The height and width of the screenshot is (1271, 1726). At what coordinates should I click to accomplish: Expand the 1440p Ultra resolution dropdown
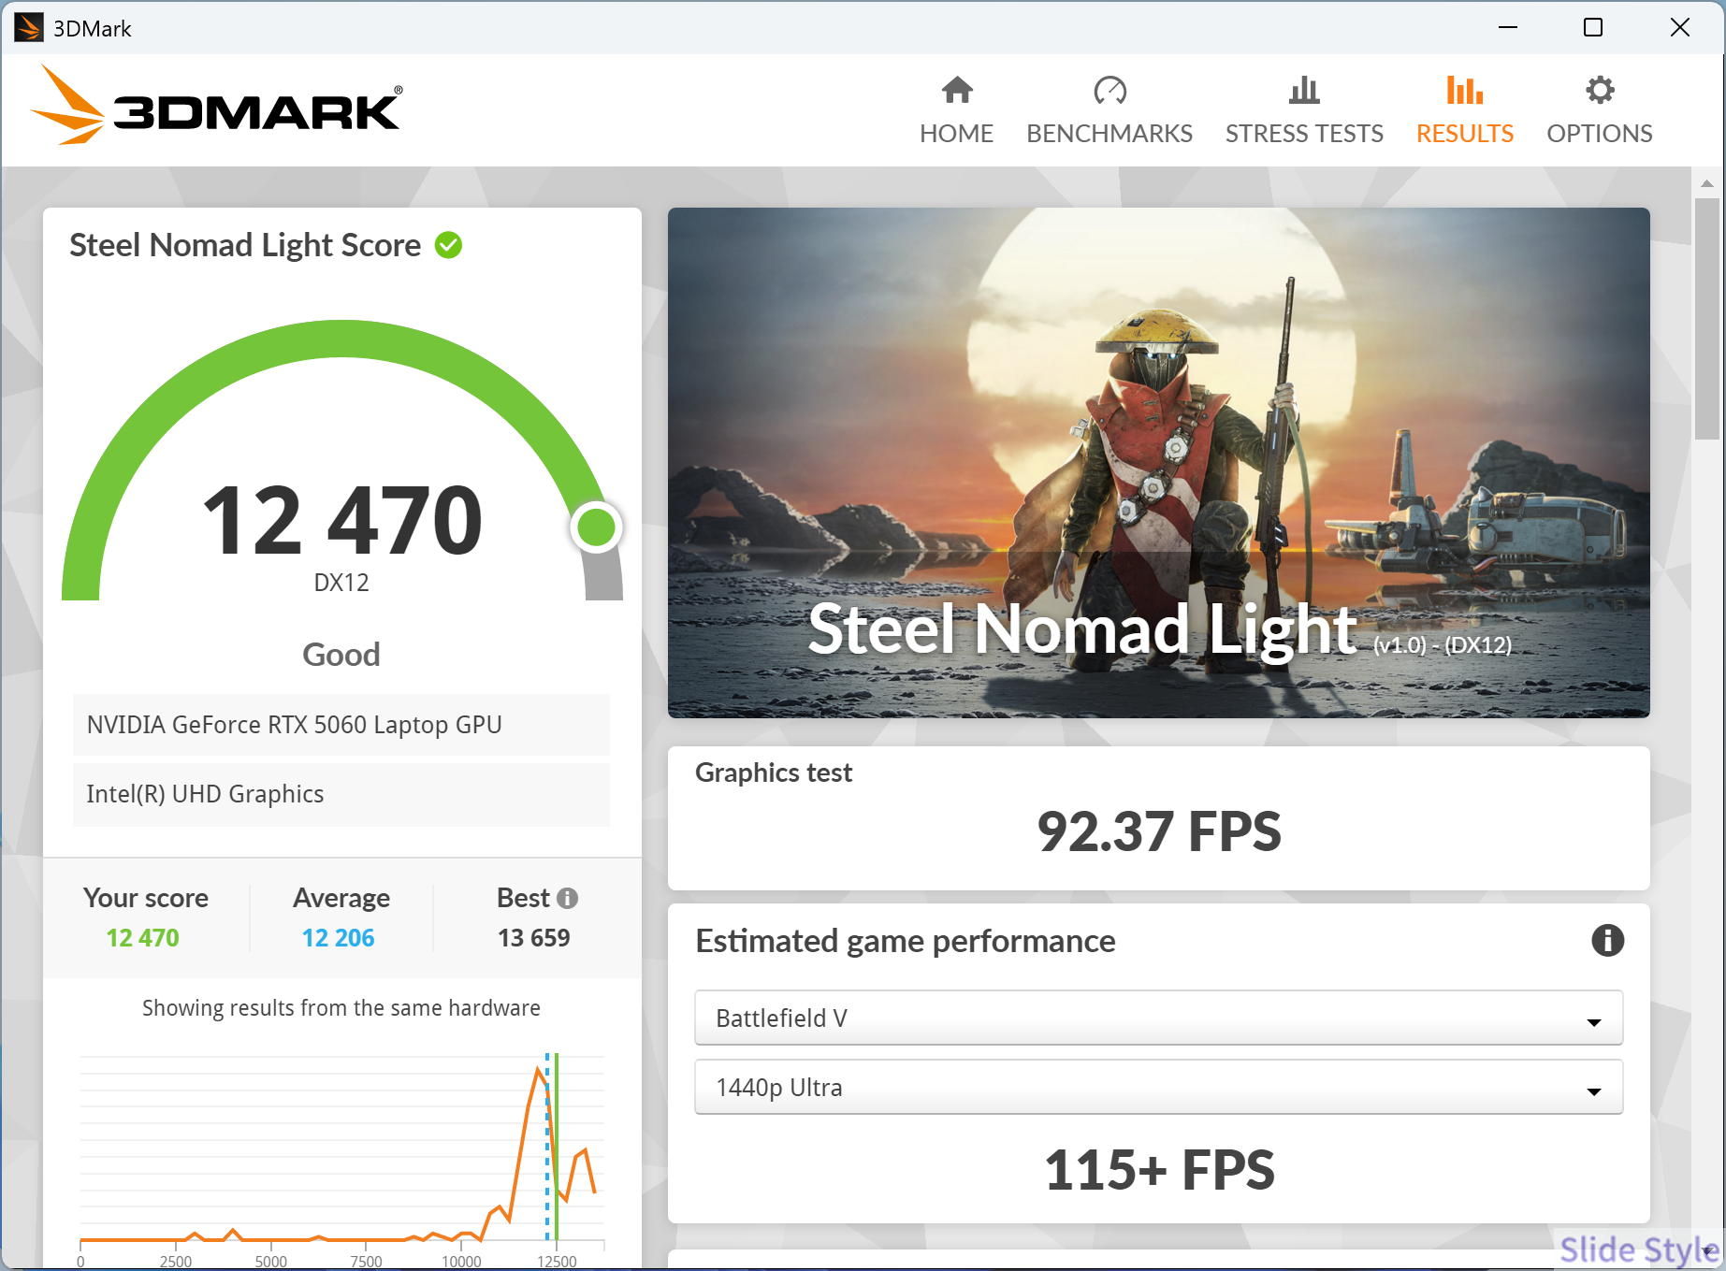(1158, 1087)
